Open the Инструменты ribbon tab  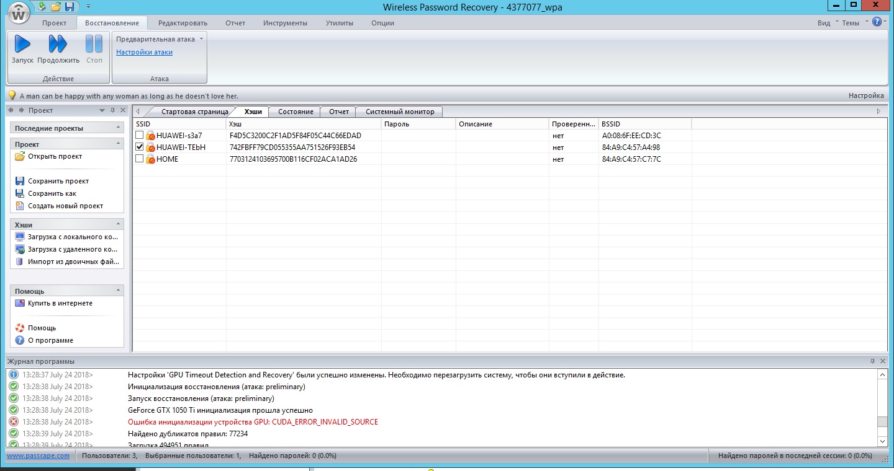285,23
